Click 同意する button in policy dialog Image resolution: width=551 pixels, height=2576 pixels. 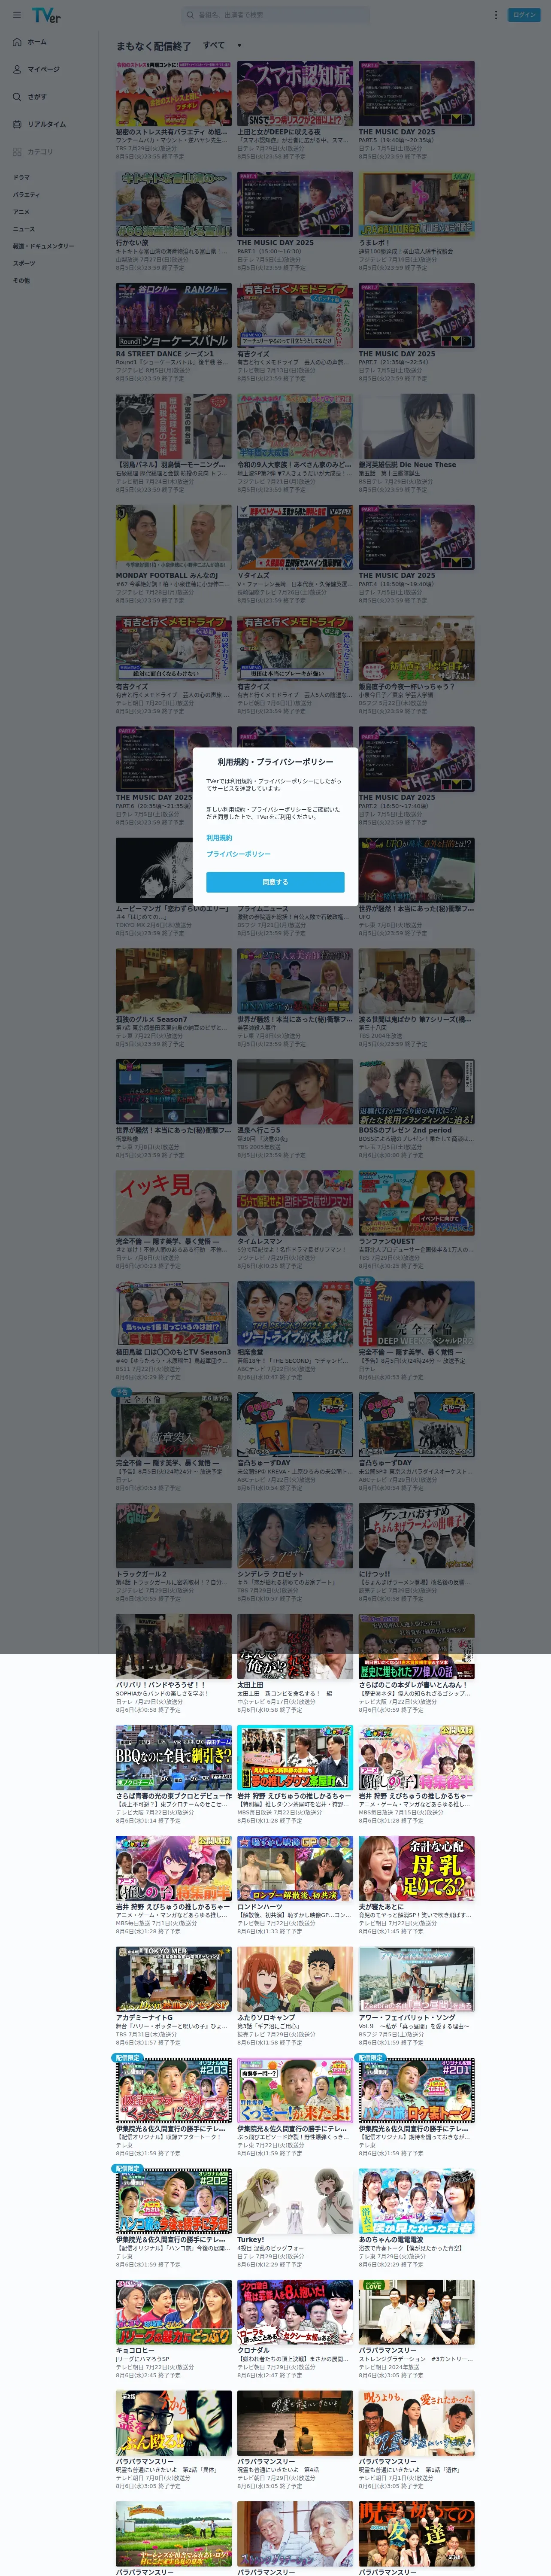pos(275,882)
